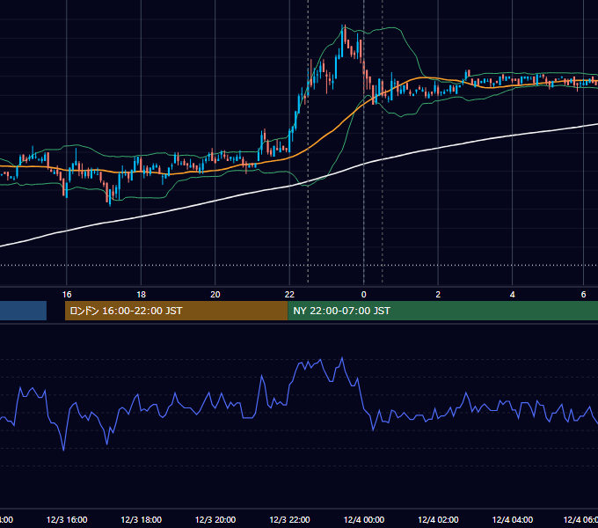
Task: Click the blue session bar before ロンドン
Action: 23,311
